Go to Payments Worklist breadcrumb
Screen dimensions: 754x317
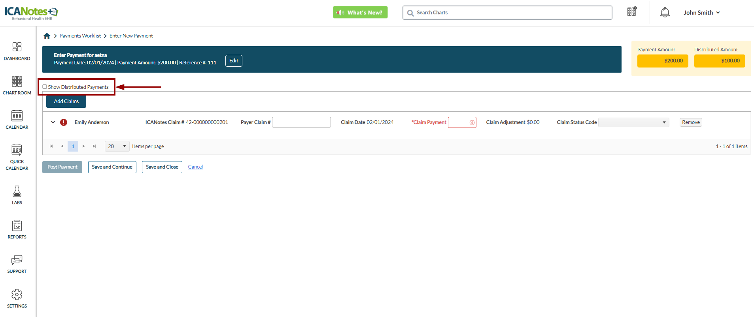coord(80,36)
